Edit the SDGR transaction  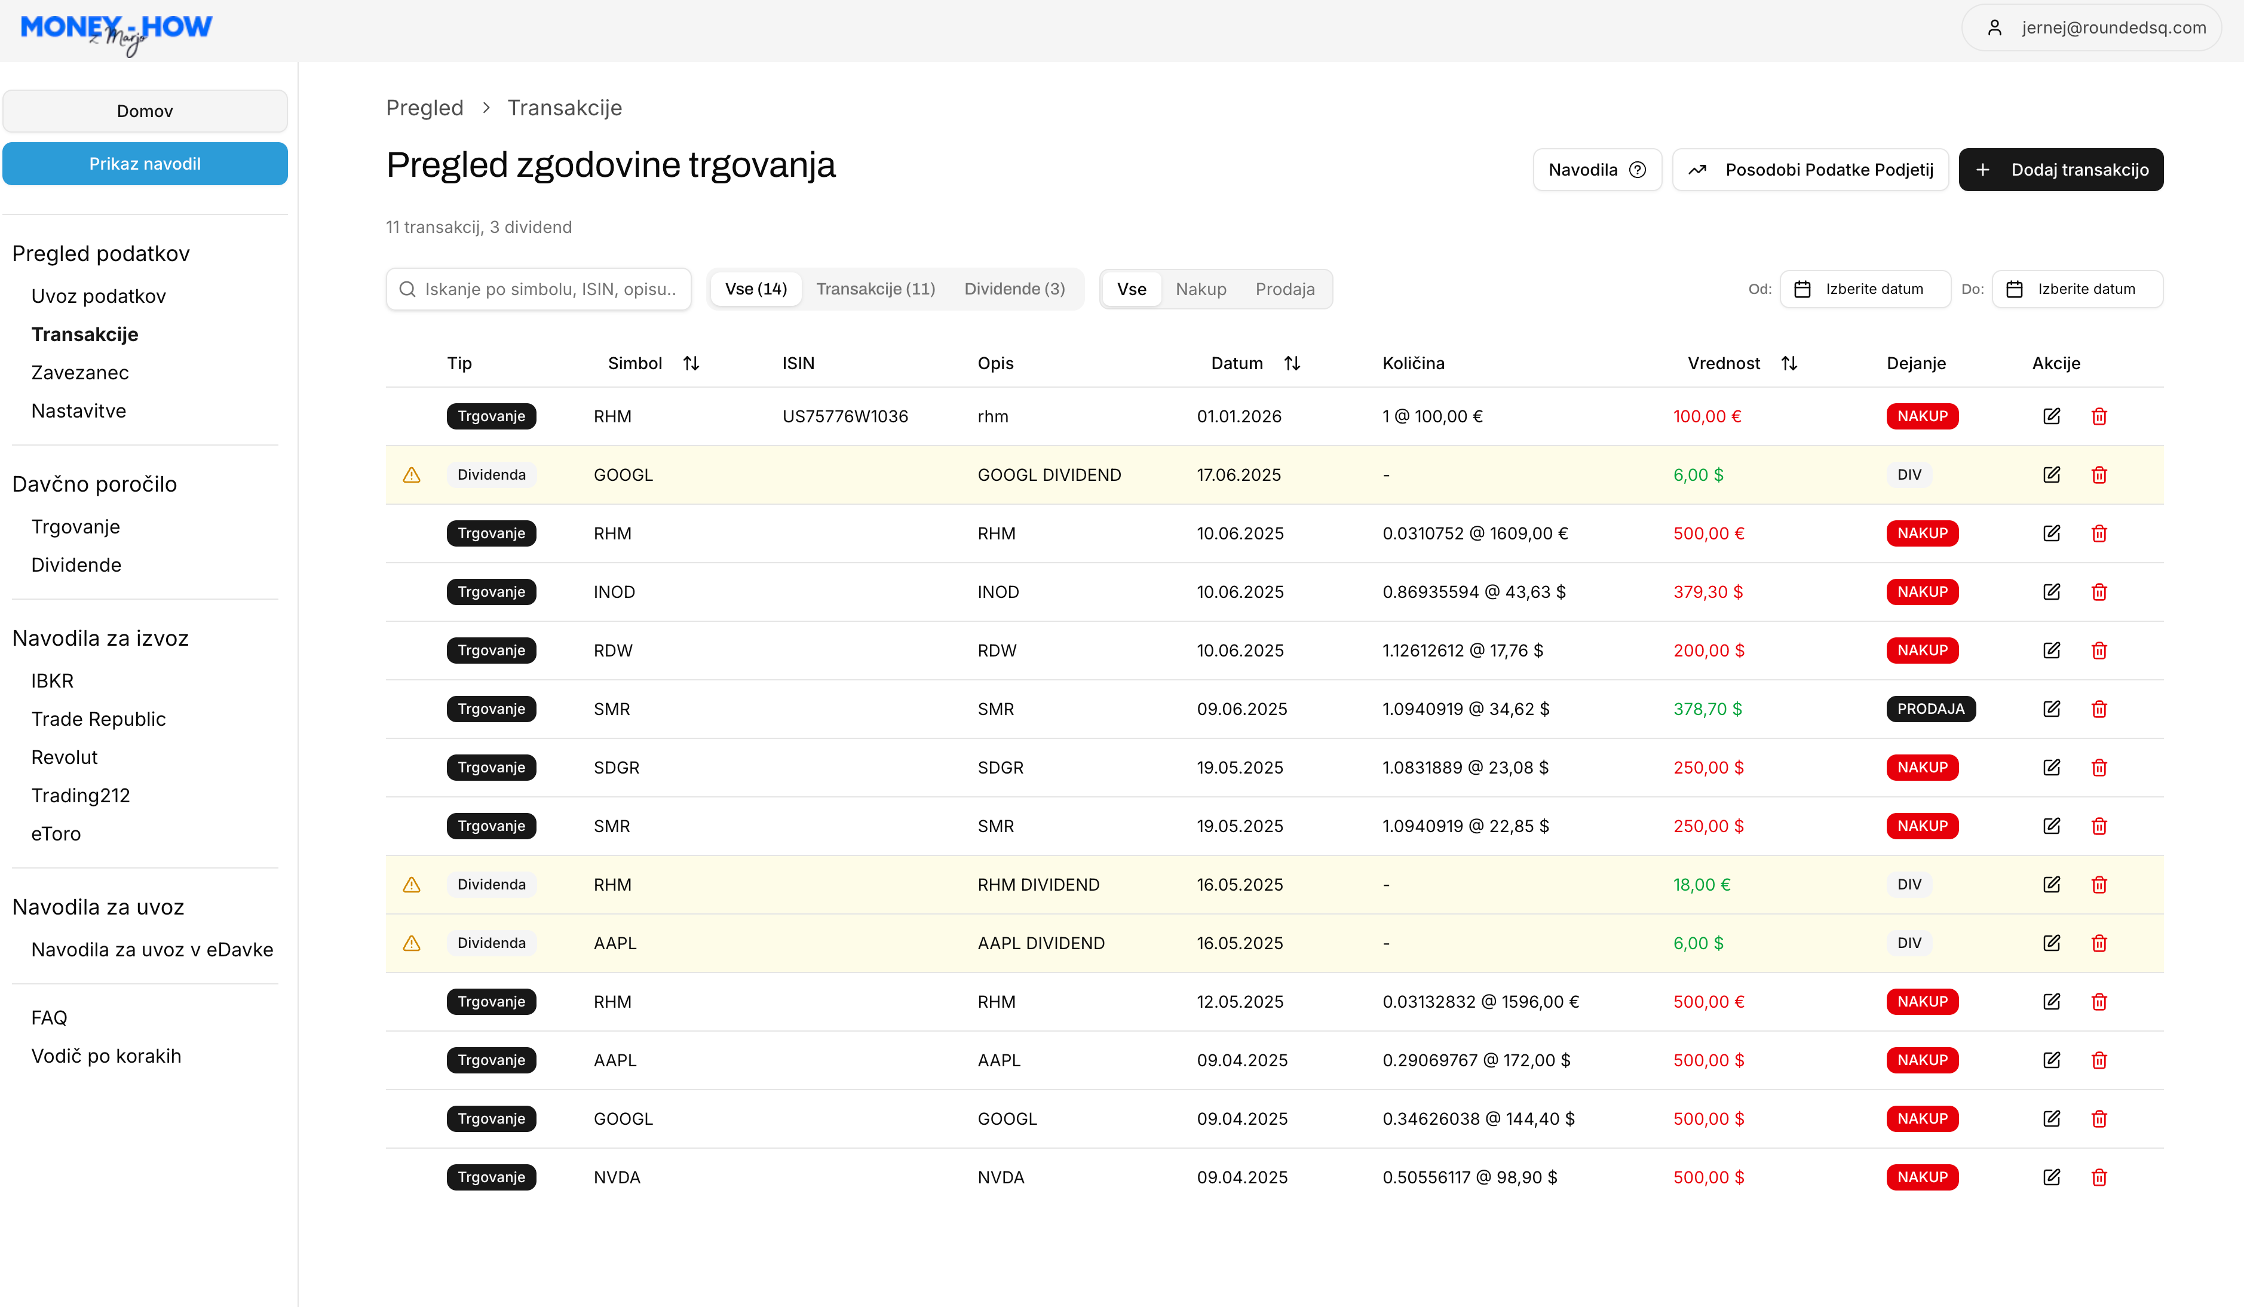click(2052, 768)
